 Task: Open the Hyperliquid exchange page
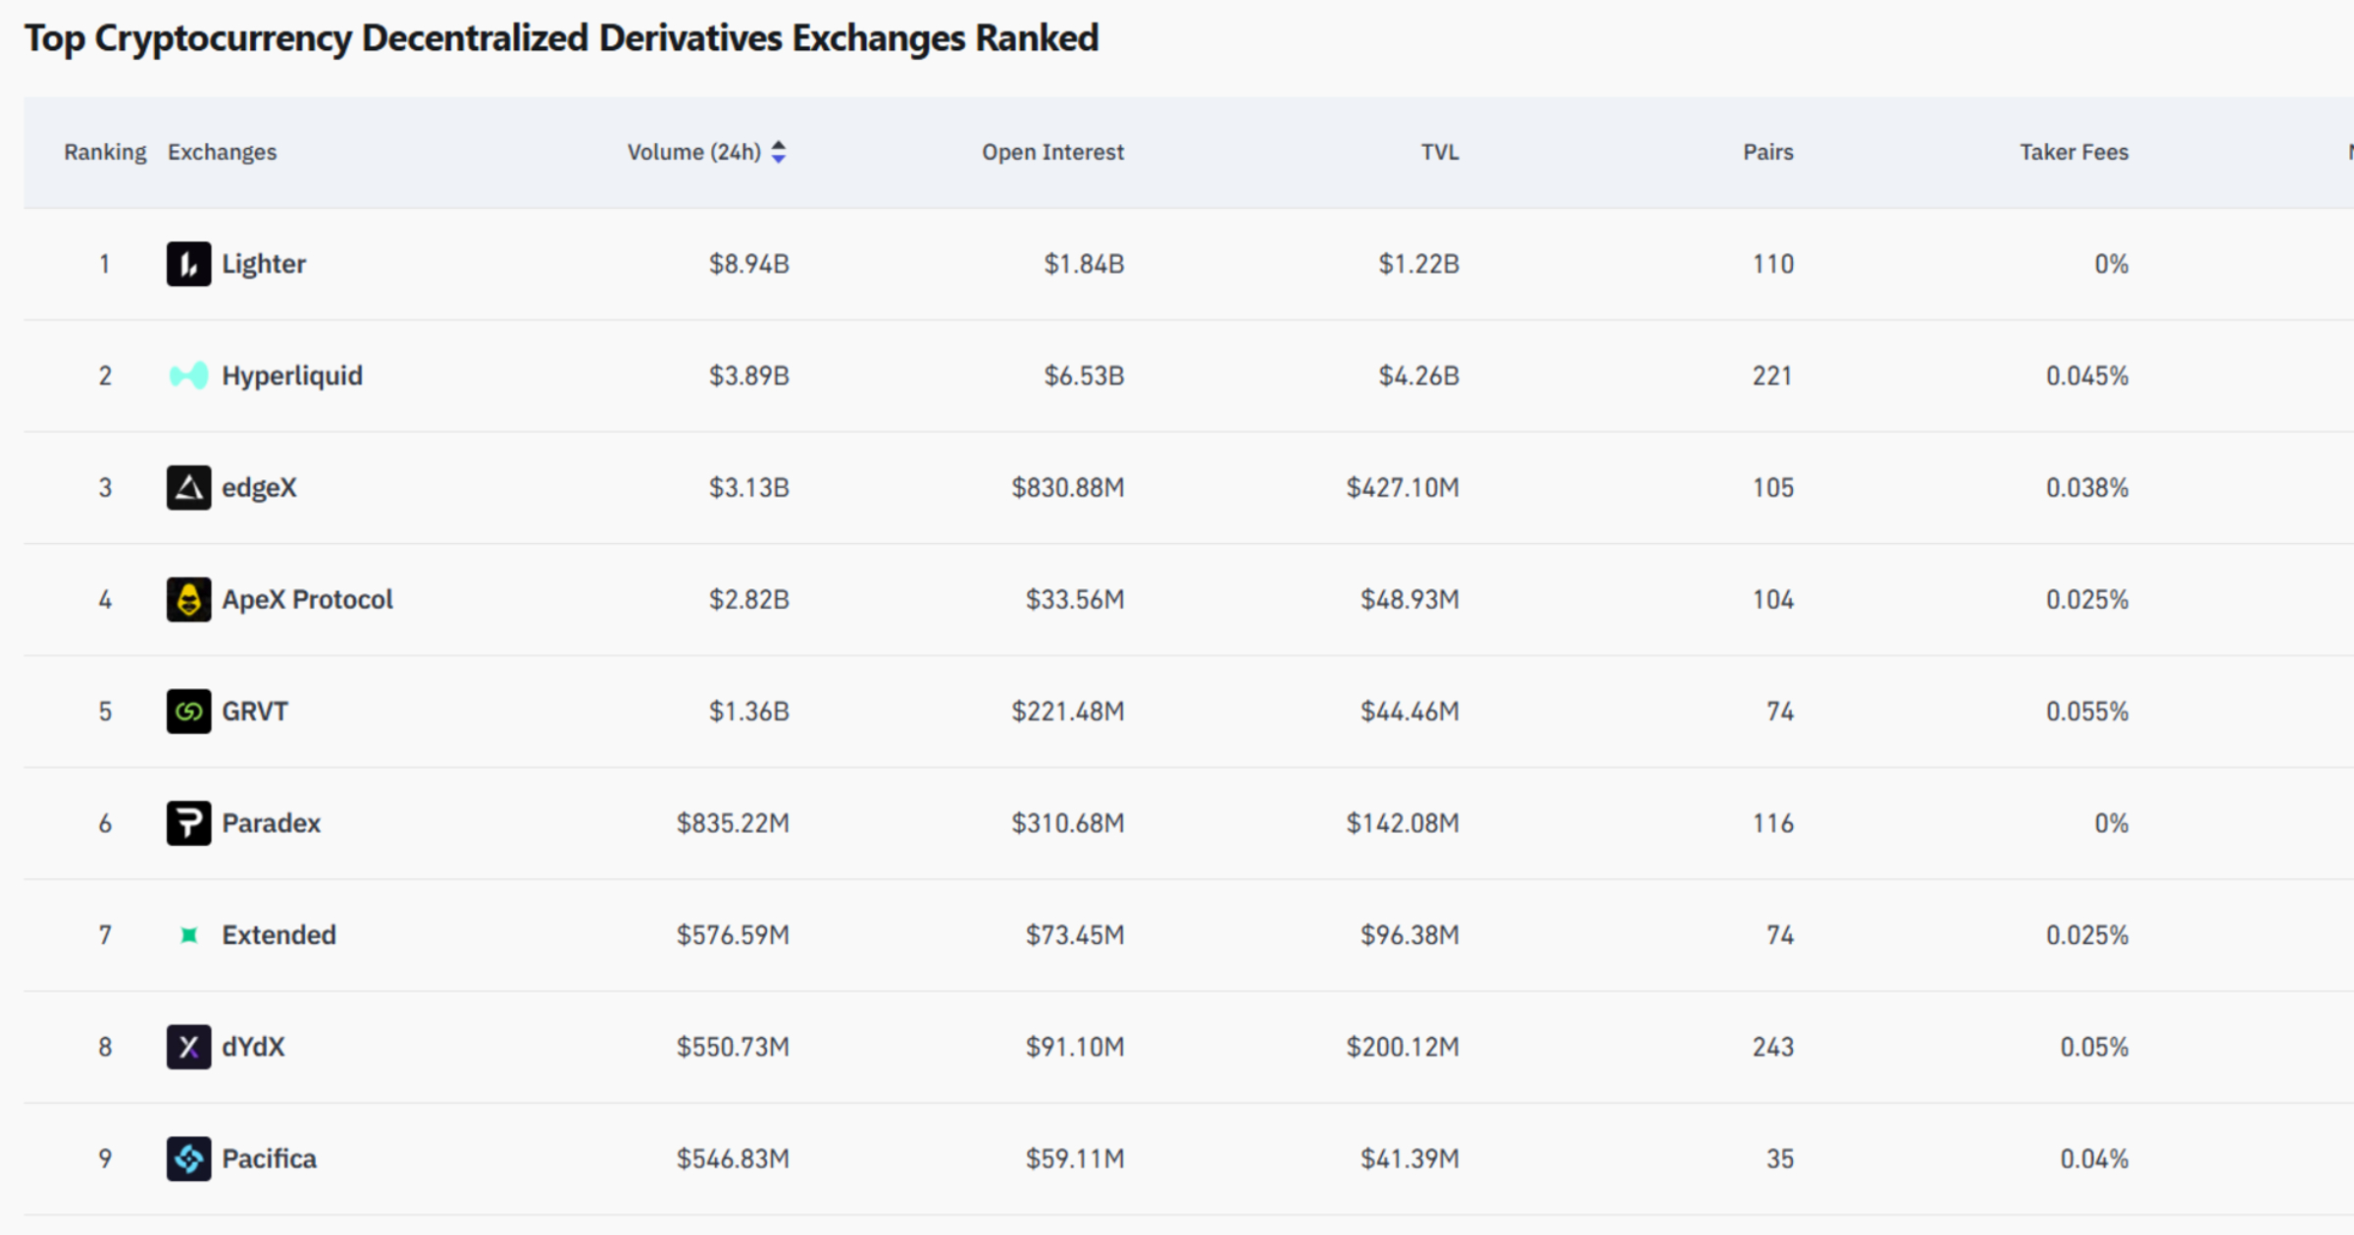tap(292, 375)
